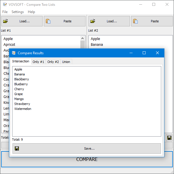The height and width of the screenshot is (174, 174).
Task: Open the File menu
Action: tap(5, 12)
